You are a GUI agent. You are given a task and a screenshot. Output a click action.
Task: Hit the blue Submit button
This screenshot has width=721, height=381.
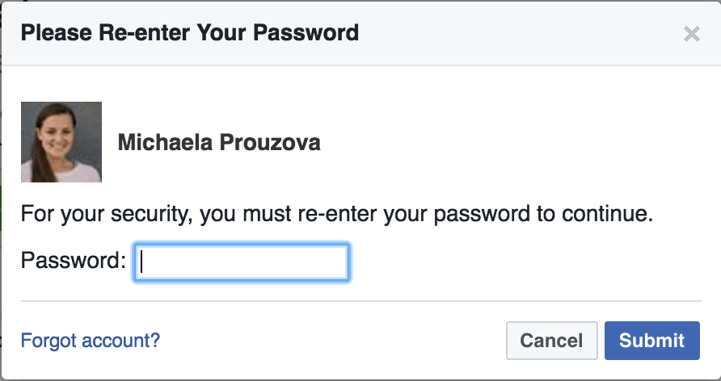pos(651,341)
